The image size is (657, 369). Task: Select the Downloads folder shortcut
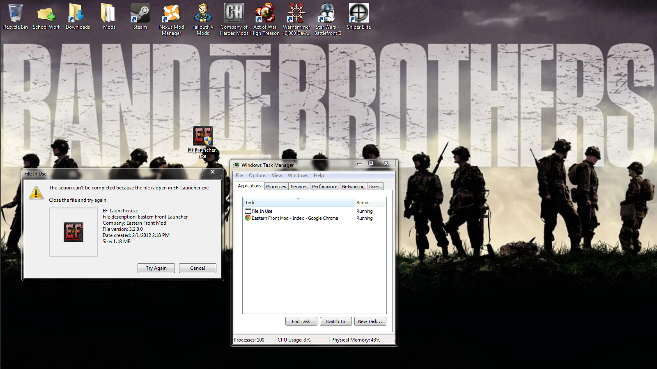tap(78, 17)
